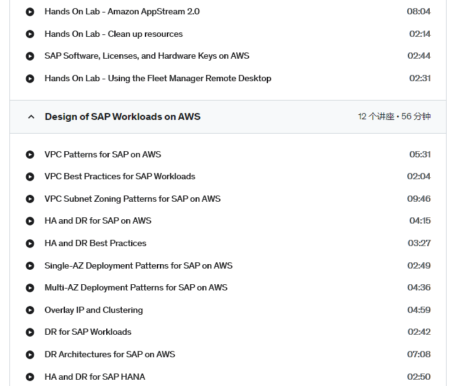Open lecture VPC Patterns for SAP on AWS
Viewport: 466px width, 386px height.
tap(103, 154)
